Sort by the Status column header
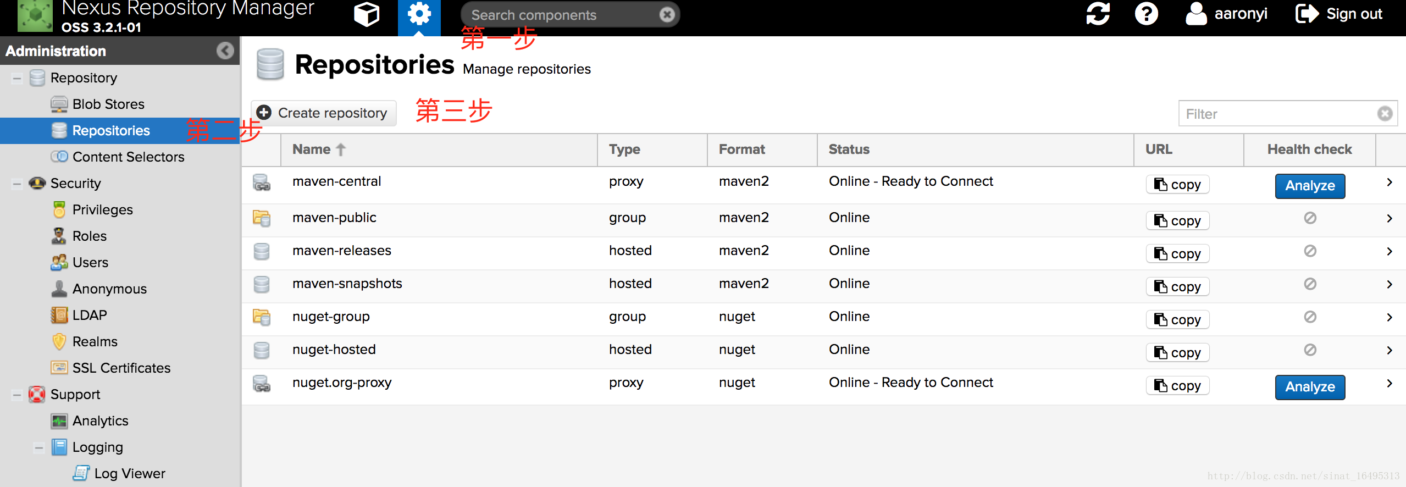The image size is (1406, 487). click(x=975, y=150)
